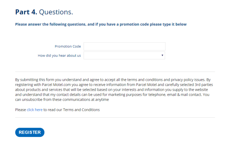Click the blue REGISTER button
This screenshot has width=236, height=161.
[x=30, y=132]
